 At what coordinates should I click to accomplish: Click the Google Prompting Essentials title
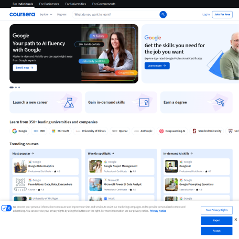pyautogui.click(x=197, y=184)
